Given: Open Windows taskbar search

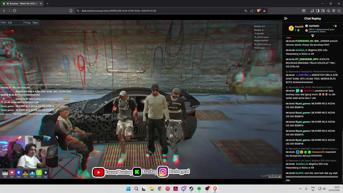Looking at the screenshot, I should (x=136, y=189).
